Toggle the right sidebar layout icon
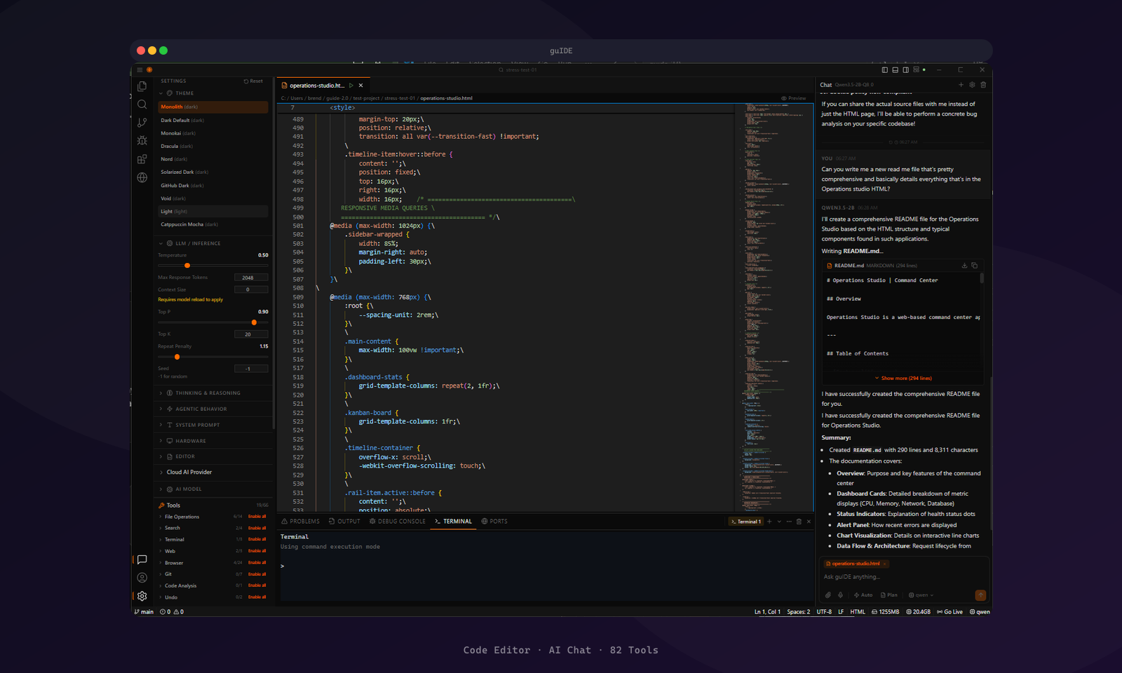 tap(906, 70)
